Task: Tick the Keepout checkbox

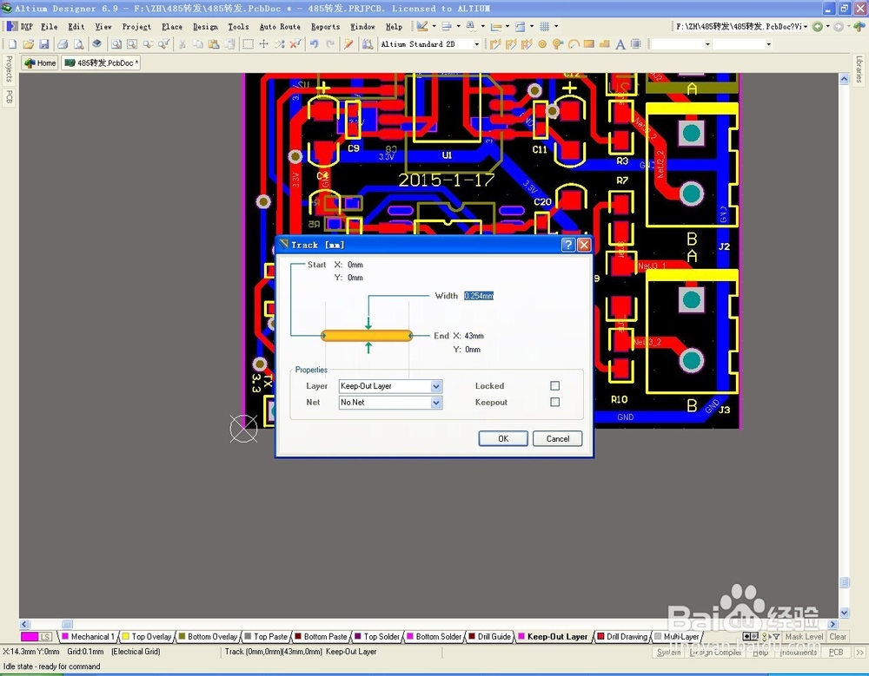Action: click(554, 402)
